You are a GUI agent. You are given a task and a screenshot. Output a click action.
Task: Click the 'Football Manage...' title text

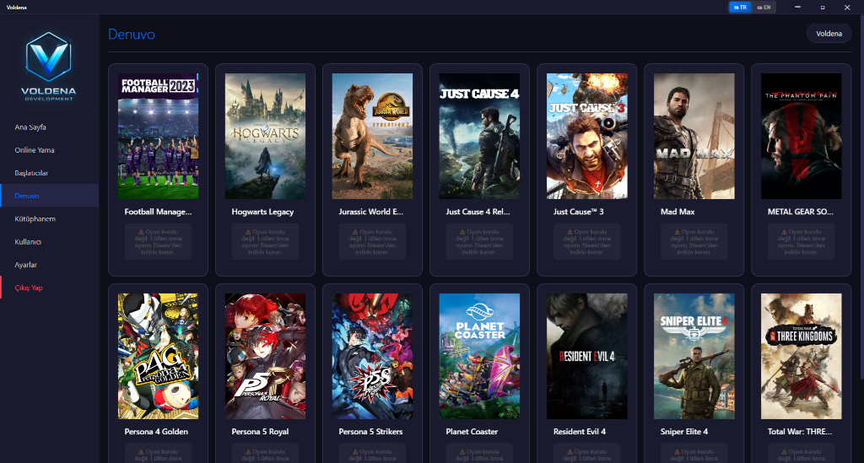pyautogui.click(x=158, y=212)
